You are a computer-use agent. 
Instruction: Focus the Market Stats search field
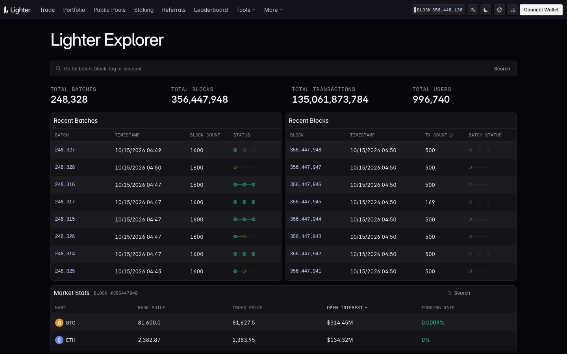click(x=479, y=293)
